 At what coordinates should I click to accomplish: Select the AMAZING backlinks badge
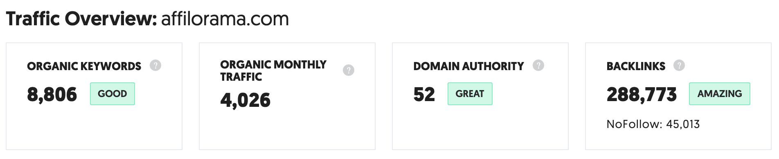(720, 94)
